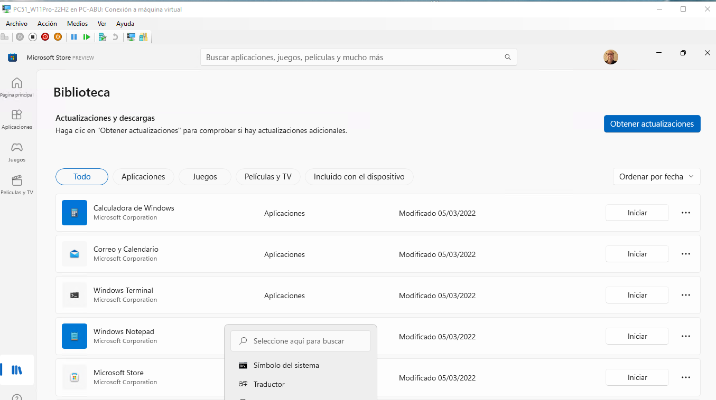Screen dimensions: 716x400
Task: Filter the library by Juegos
Action: [x=205, y=177]
